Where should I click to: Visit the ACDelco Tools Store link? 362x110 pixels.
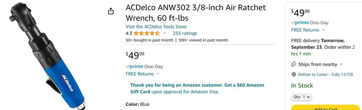pos(156,27)
